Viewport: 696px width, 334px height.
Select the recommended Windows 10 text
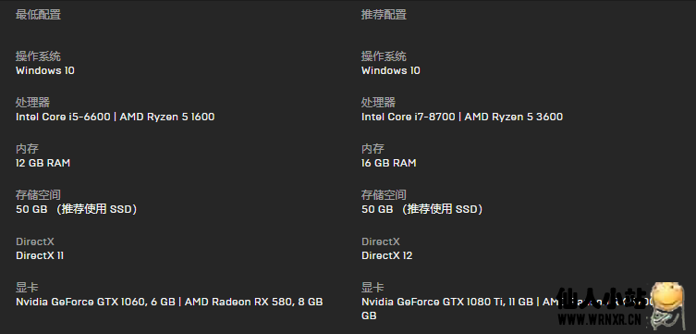click(391, 70)
